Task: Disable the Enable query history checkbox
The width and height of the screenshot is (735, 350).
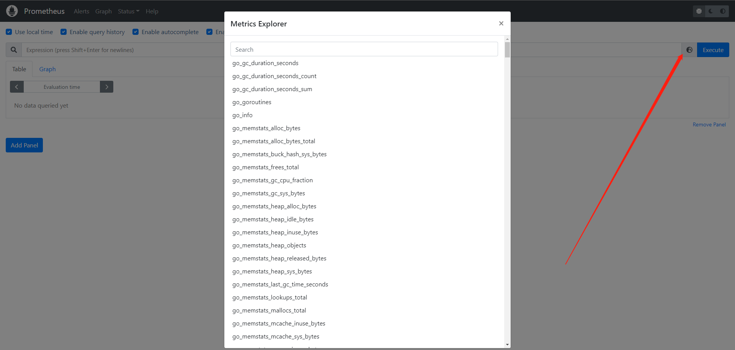Action: coord(64,32)
